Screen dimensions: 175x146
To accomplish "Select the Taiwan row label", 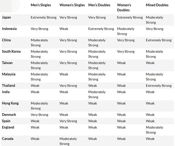I will tap(7, 63).
